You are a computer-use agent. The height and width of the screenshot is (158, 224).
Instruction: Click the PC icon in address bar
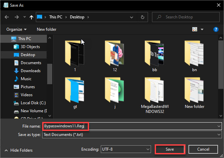coord(40,17)
